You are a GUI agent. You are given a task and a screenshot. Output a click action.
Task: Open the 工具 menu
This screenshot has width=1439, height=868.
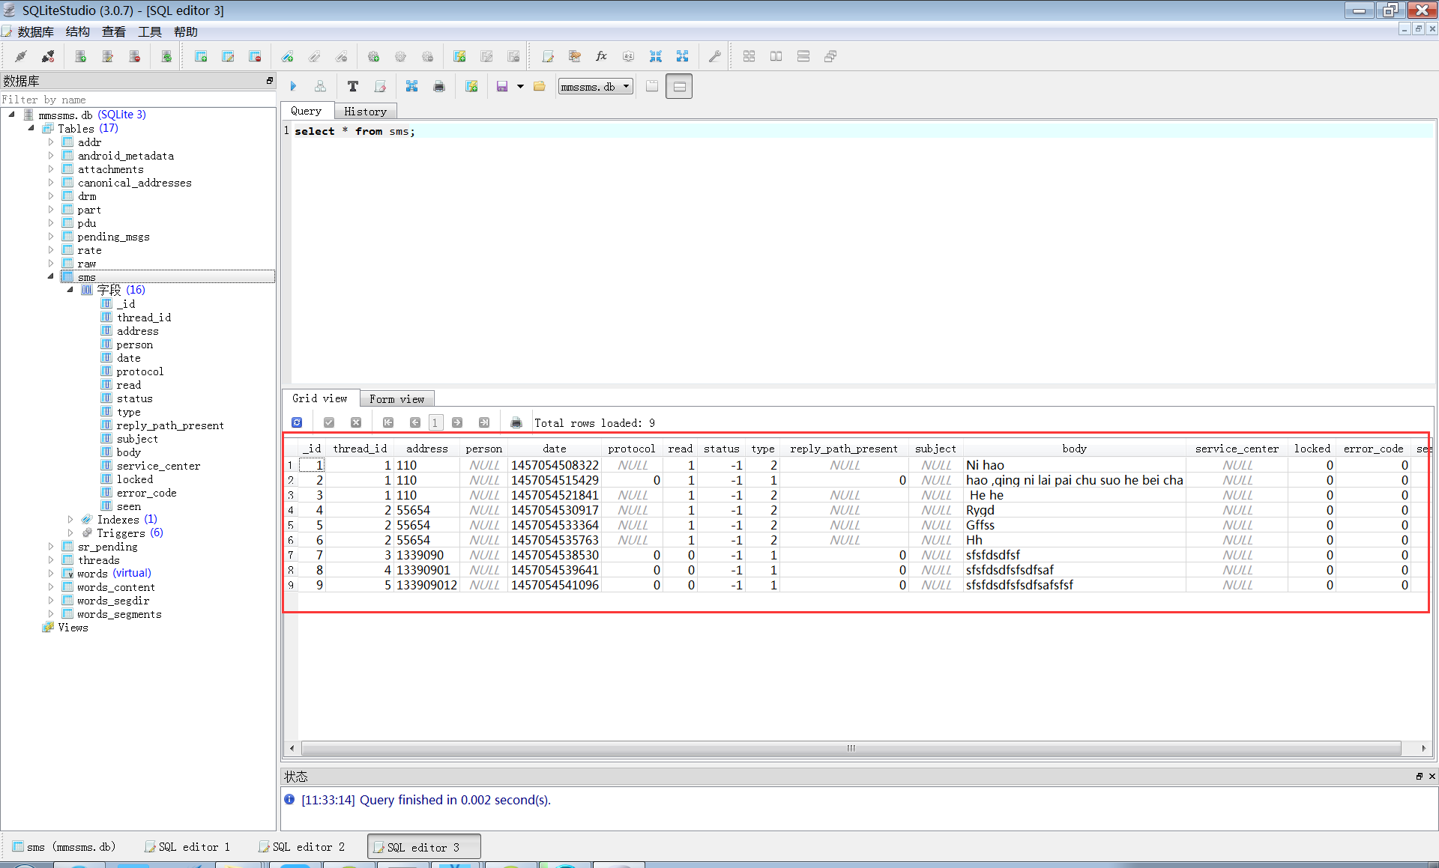coord(149,31)
